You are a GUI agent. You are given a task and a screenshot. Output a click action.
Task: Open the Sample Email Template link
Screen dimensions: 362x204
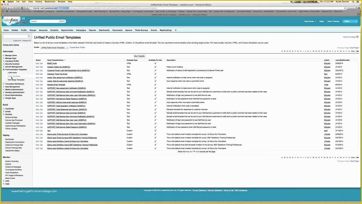(56, 85)
